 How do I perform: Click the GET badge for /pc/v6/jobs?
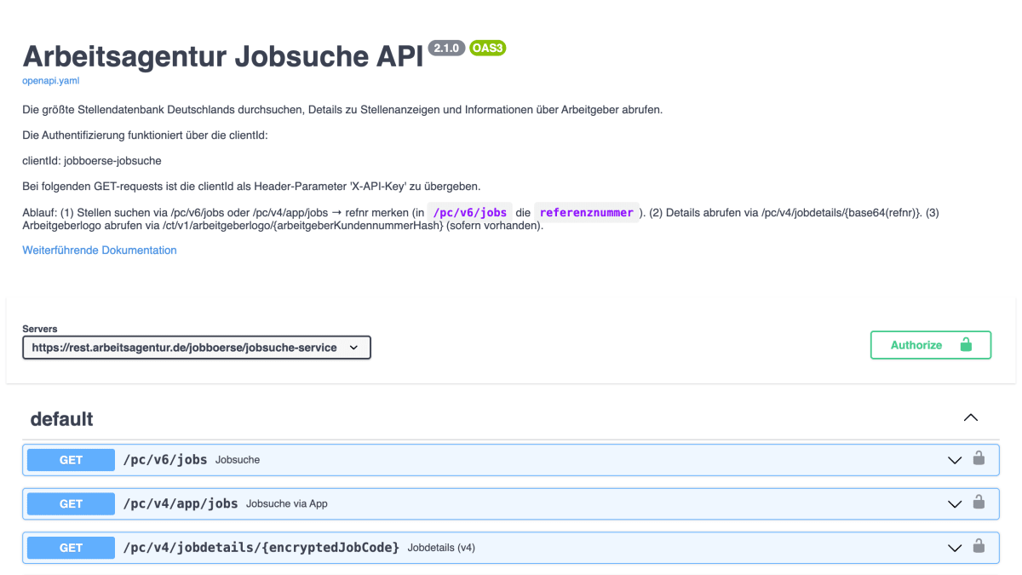click(x=71, y=460)
